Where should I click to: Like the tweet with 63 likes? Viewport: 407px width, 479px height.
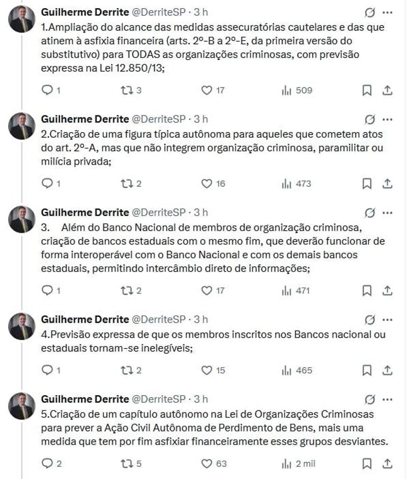[x=207, y=463]
